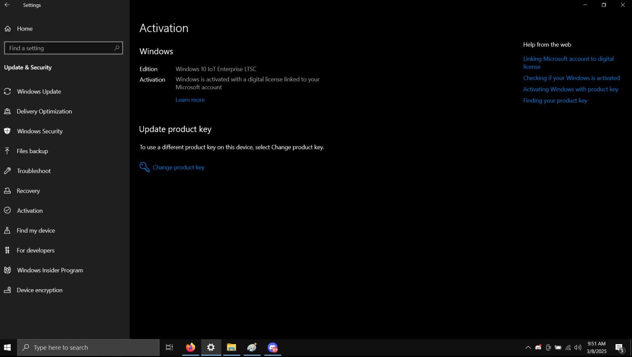Screen dimensions: 632x357
Task: Open File Explorer from the taskbar
Action: coord(232,348)
